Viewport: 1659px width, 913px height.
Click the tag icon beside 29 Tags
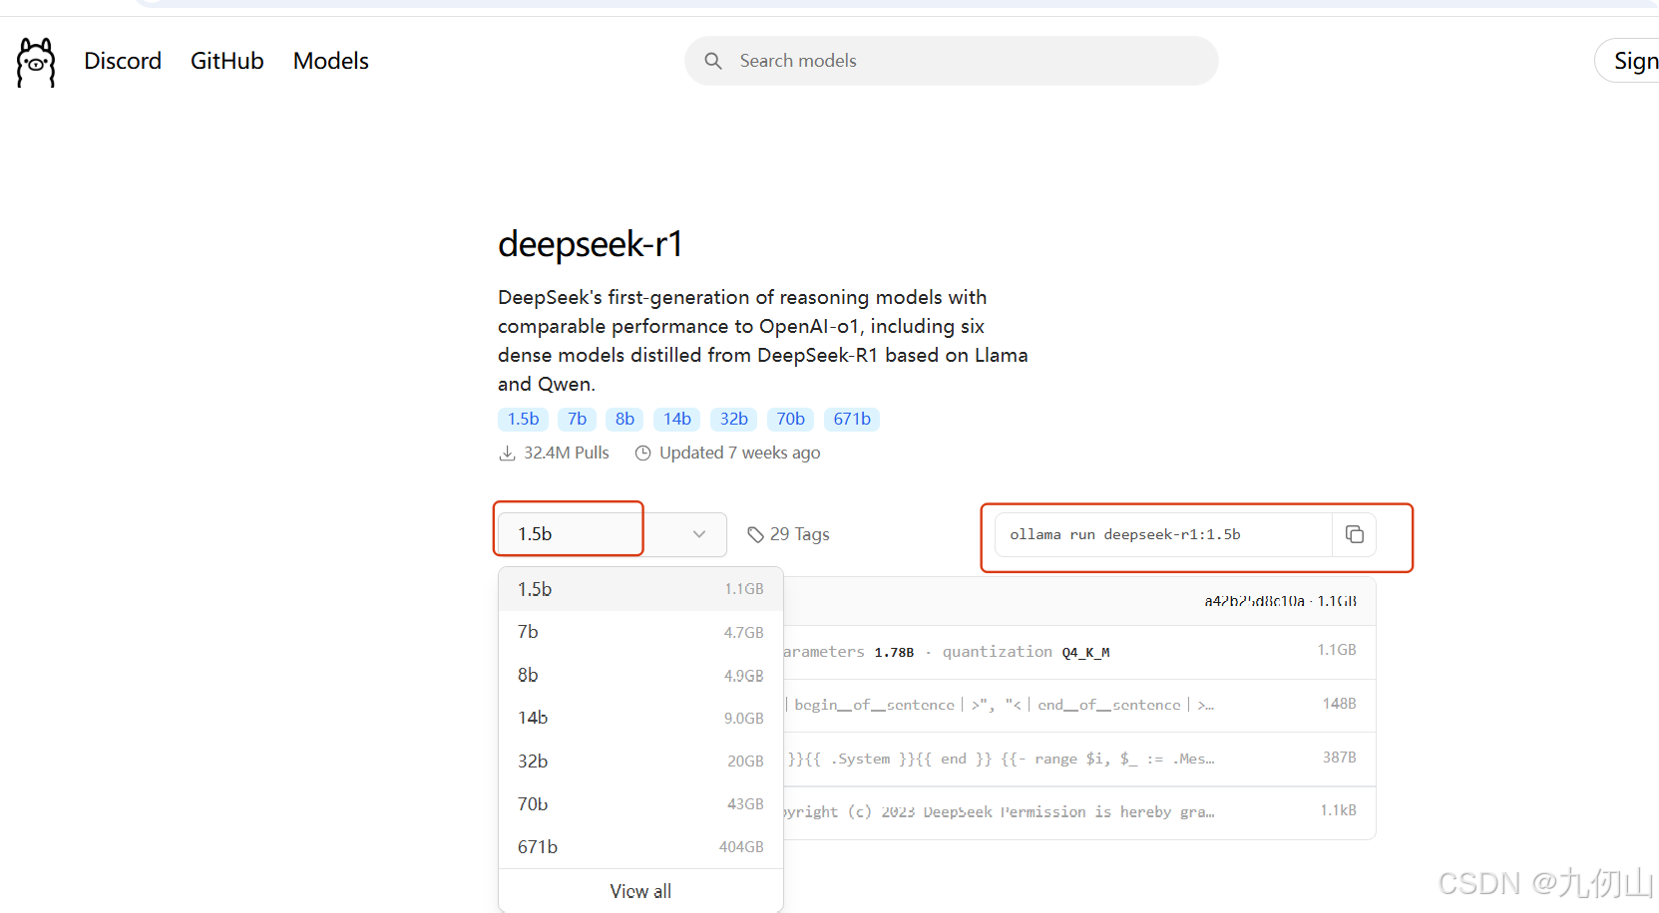pyautogui.click(x=756, y=534)
